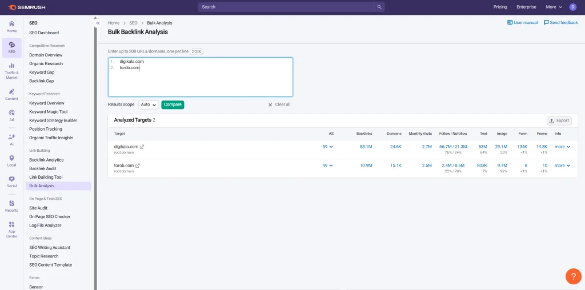Open Backlink Analytics in sidebar
Viewport: 585px width, 290px height.
pos(46,160)
